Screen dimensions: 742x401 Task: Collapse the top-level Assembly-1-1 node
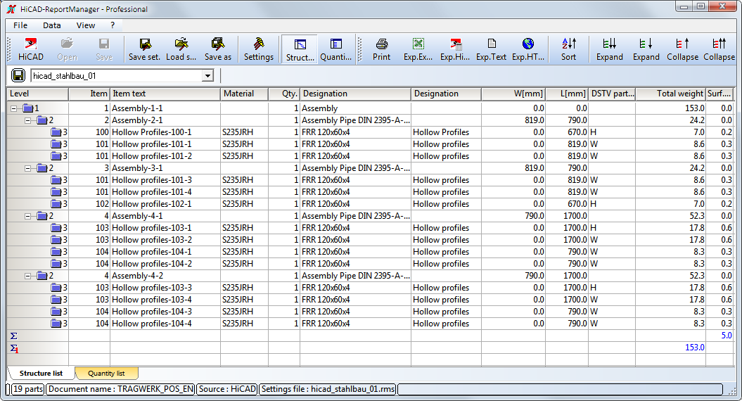(14, 108)
